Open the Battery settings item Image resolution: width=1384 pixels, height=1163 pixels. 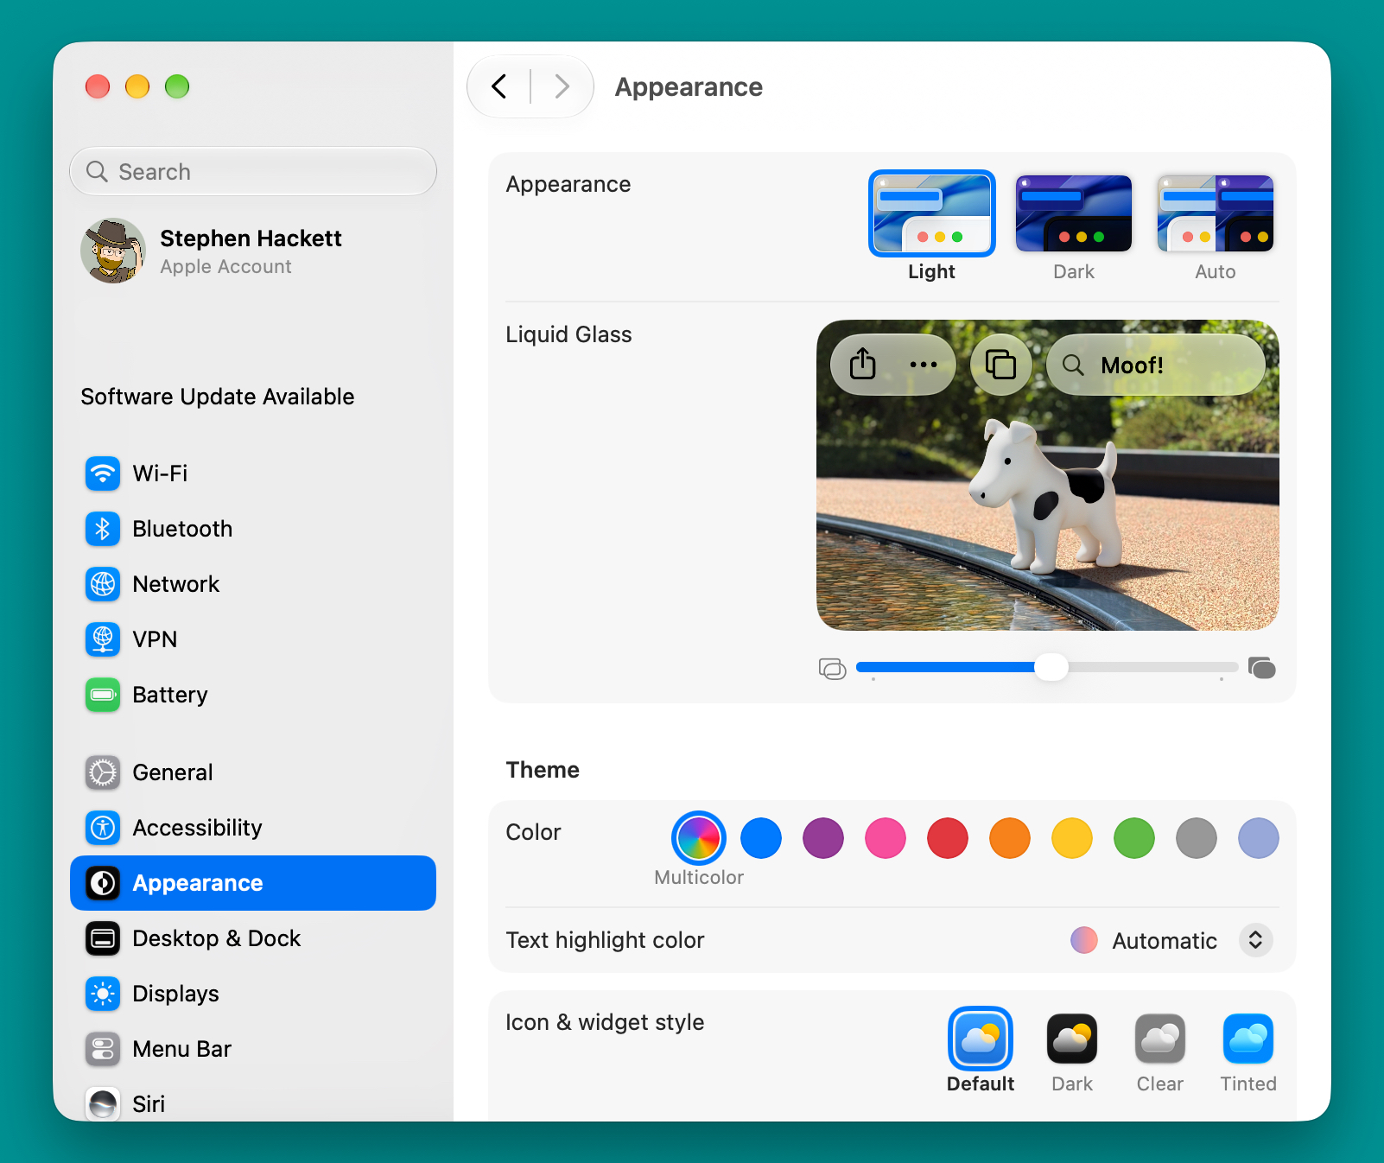coord(252,695)
